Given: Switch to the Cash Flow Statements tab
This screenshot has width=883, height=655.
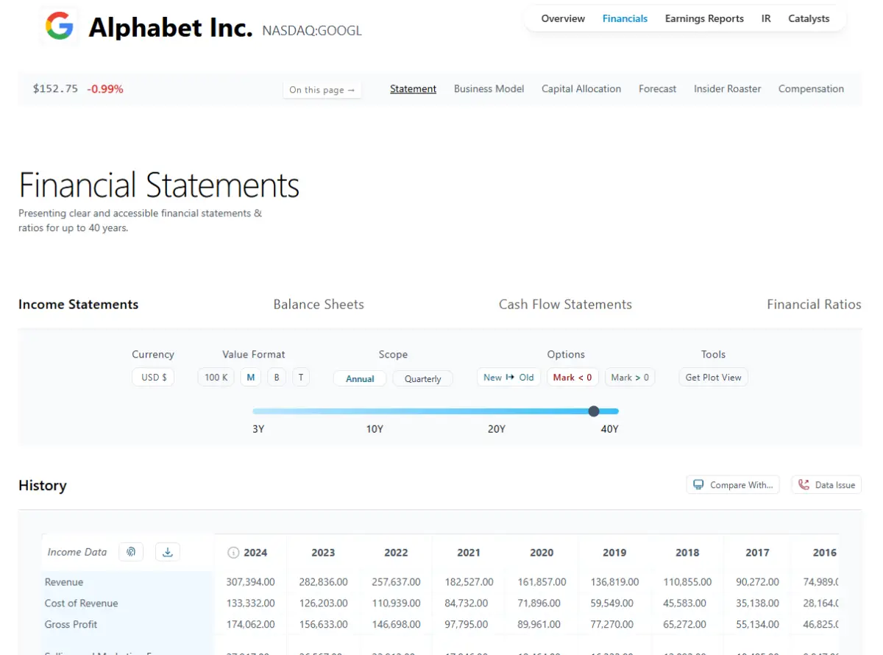Looking at the screenshot, I should pyautogui.click(x=565, y=305).
